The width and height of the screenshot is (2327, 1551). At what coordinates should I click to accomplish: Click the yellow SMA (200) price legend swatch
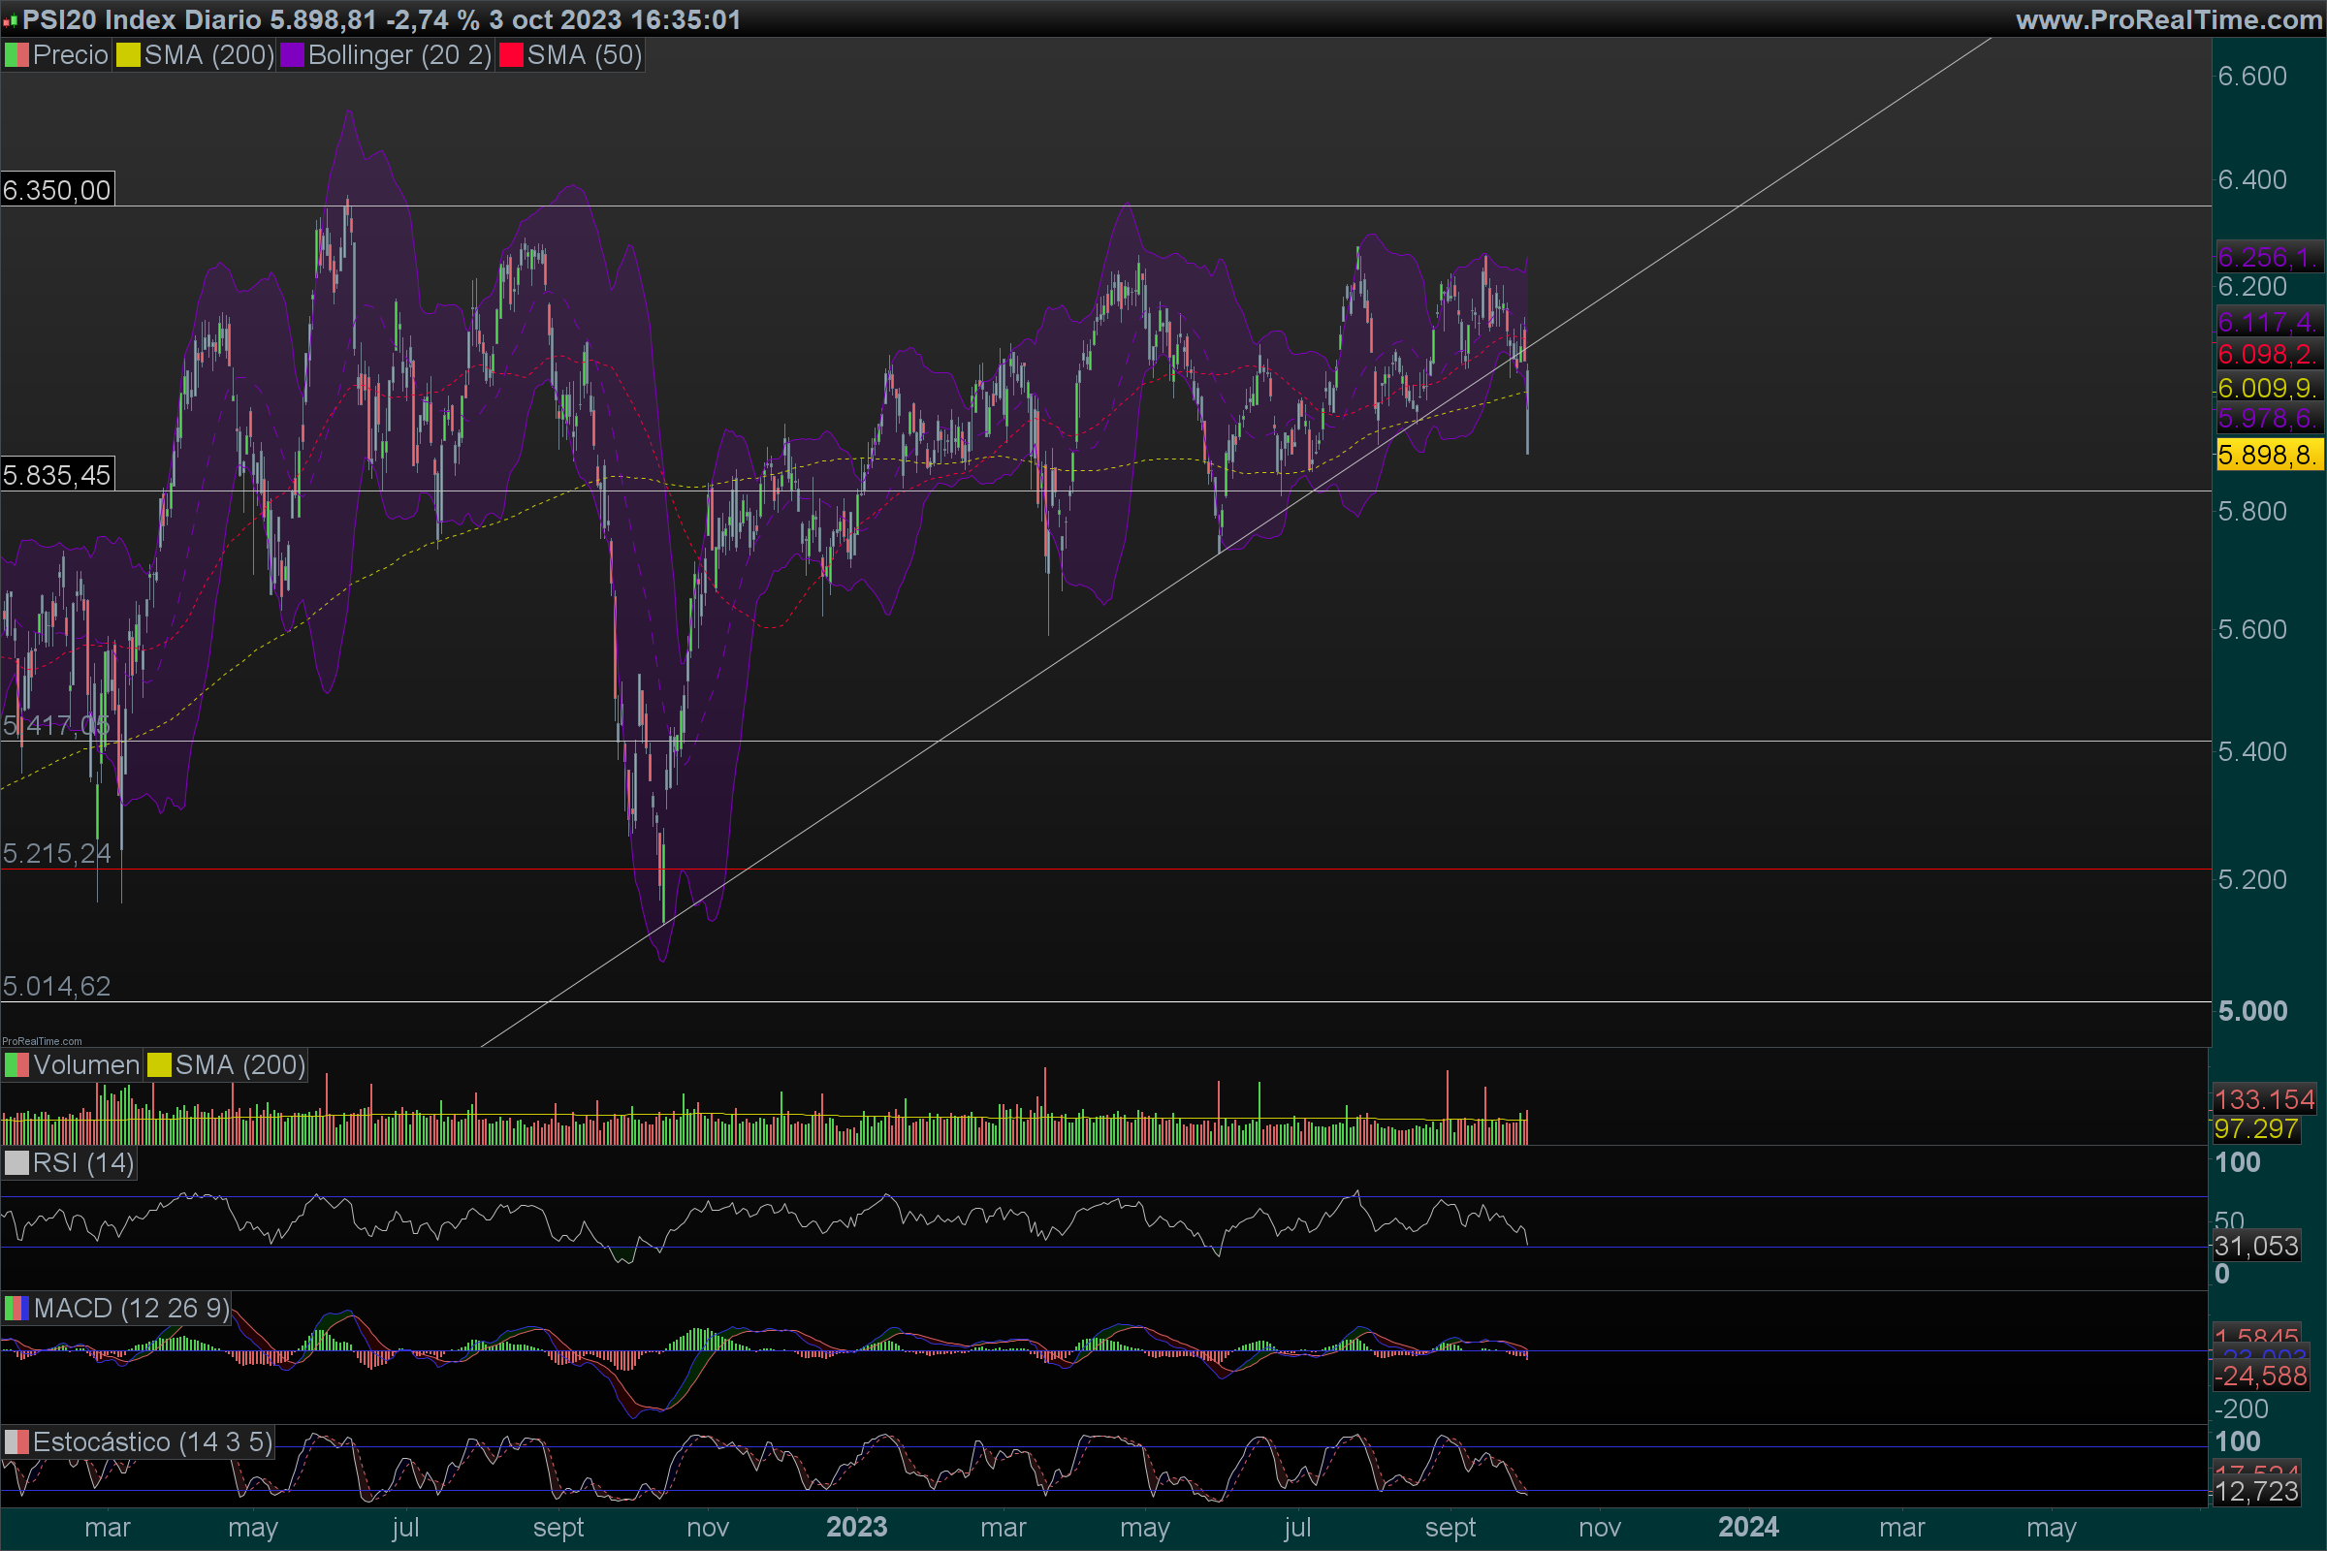click(128, 55)
